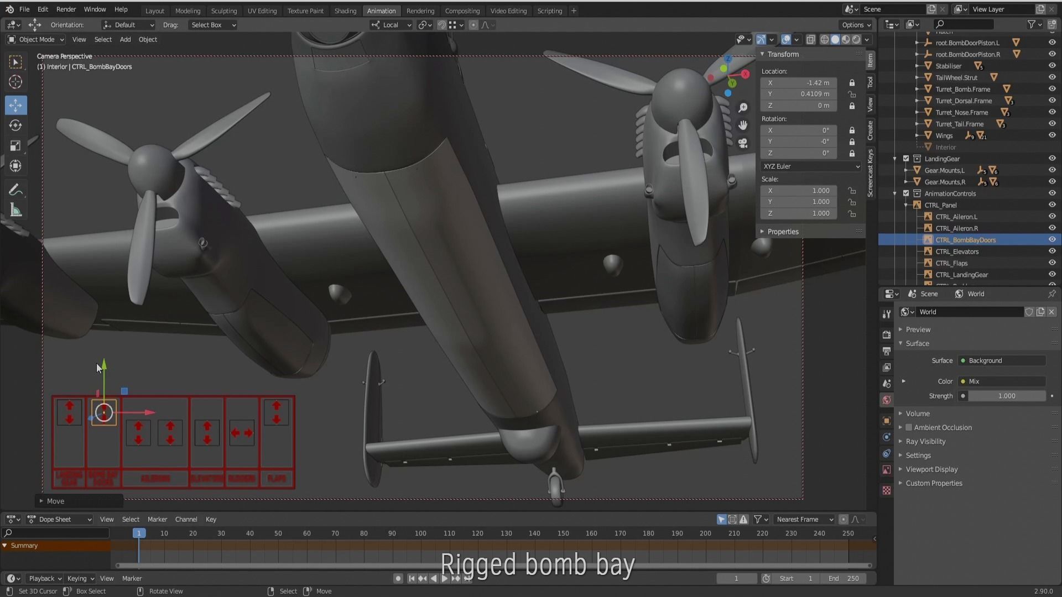
Task: Open the Dope Sheet editor mode dropdown
Action: click(x=60, y=519)
